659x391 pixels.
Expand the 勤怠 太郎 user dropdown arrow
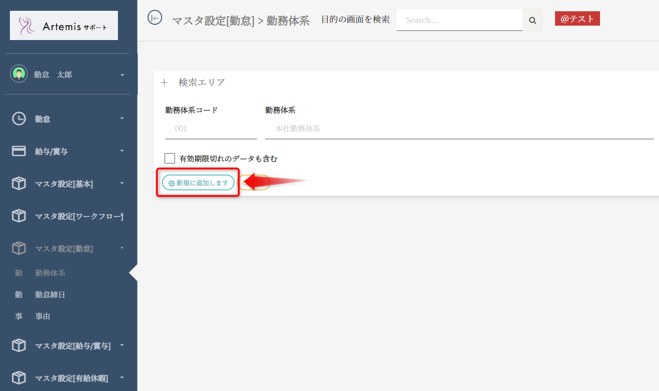(122, 75)
